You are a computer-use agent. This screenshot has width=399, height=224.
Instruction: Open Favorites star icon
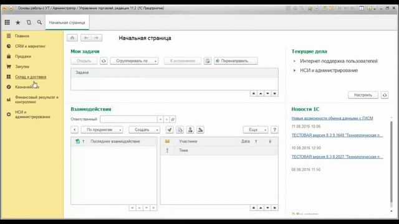pos(18,22)
